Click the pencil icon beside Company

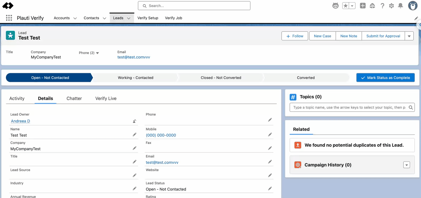[134, 148]
